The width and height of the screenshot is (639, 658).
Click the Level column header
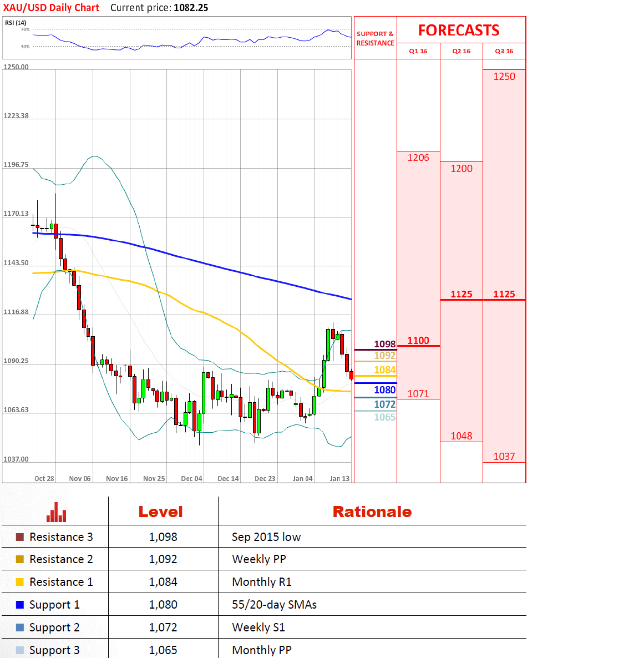pos(161,512)
